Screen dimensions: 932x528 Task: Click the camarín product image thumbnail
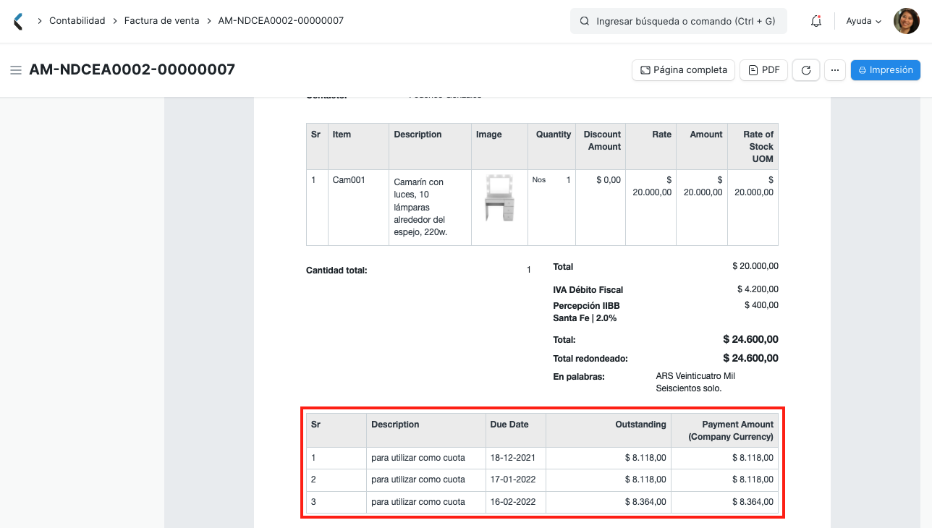pyautogui.click(x=499, y=197)
